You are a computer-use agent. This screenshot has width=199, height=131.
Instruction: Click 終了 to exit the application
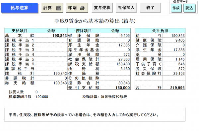150,8
